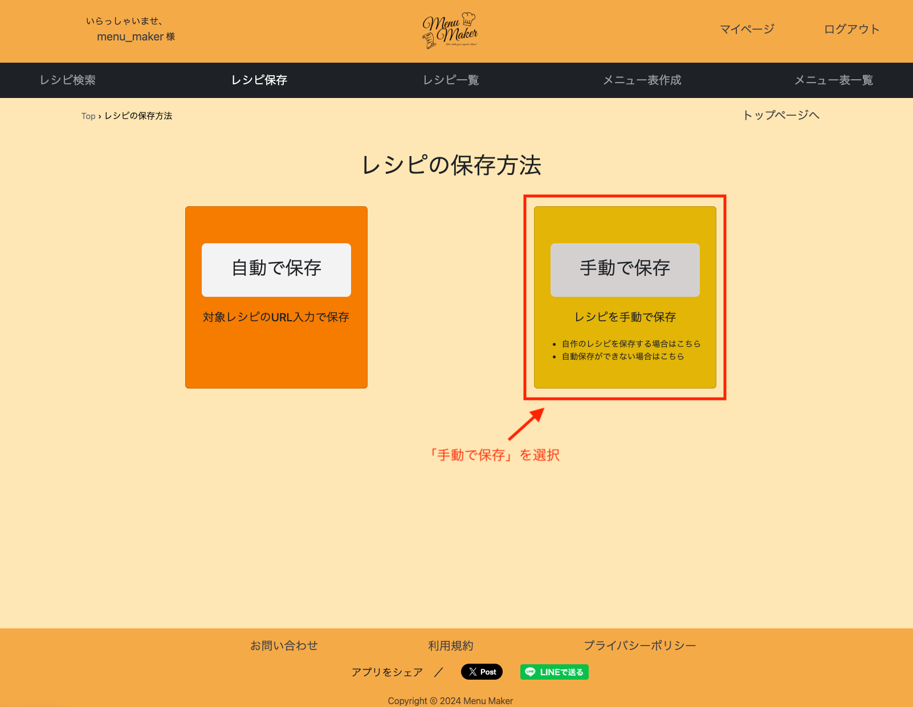Share with LINEで送る button
The height and width of the screenshot is (707, 913).
pos(555,672)
